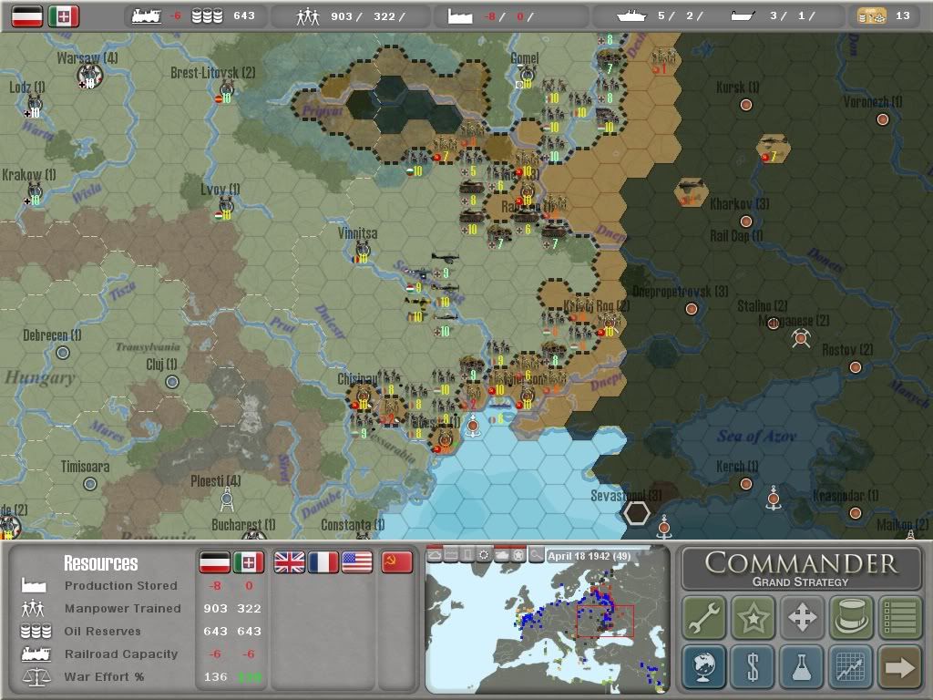Viewport: 933px width, 700px height.
Task: Click the oil barrels icon in top bar
Action: pos(207,16)
